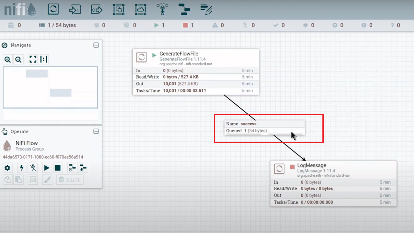Click the queued 1 / 54 bytes status
The image size is (414, 233).
[57, 25]
